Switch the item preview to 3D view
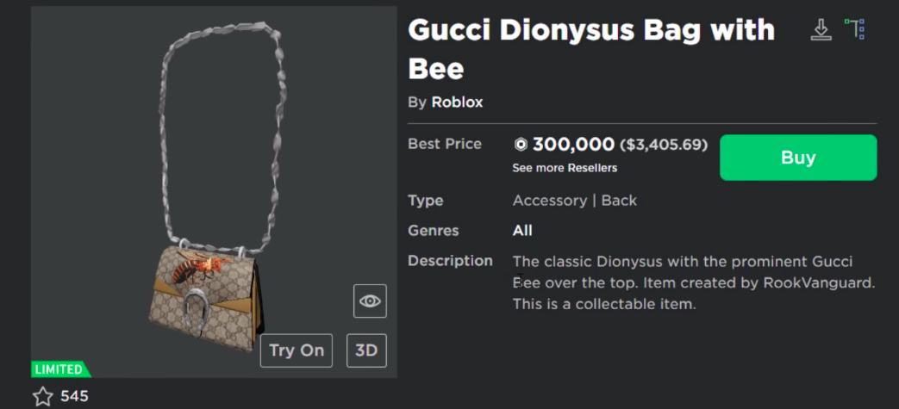Image resolution: width=899 pixels, height=409 pixels. [x=366, y=350]
